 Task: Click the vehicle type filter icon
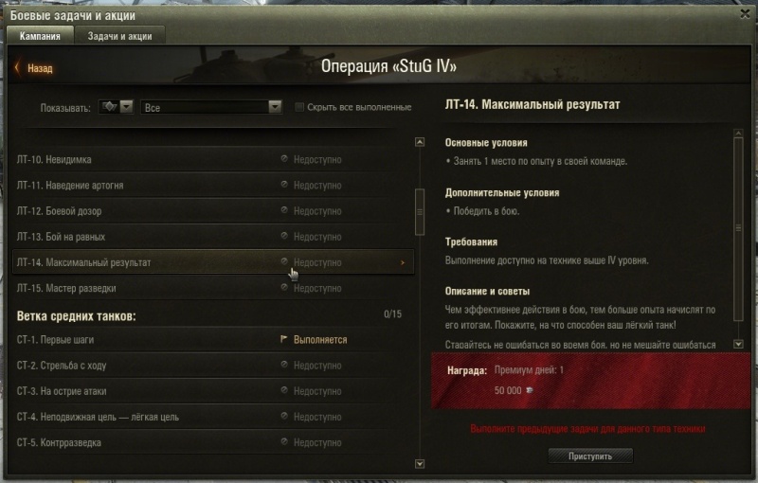(110, 107)
